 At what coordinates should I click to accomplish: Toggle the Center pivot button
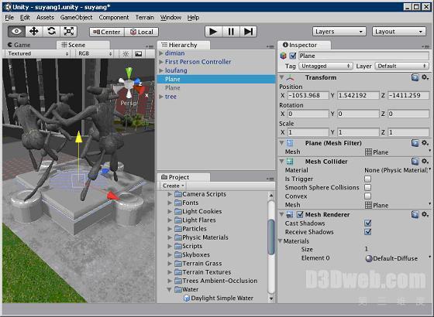point(107,32)
